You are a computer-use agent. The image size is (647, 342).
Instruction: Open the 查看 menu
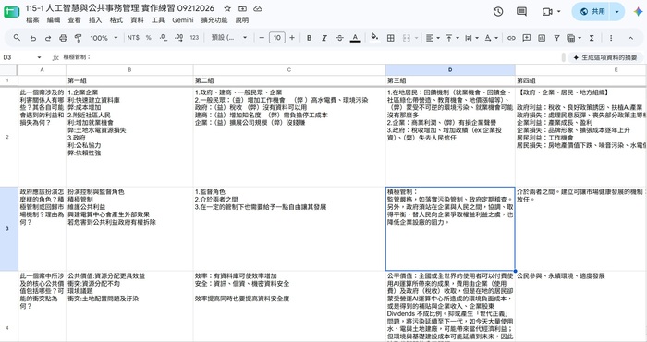click(74, 19)
